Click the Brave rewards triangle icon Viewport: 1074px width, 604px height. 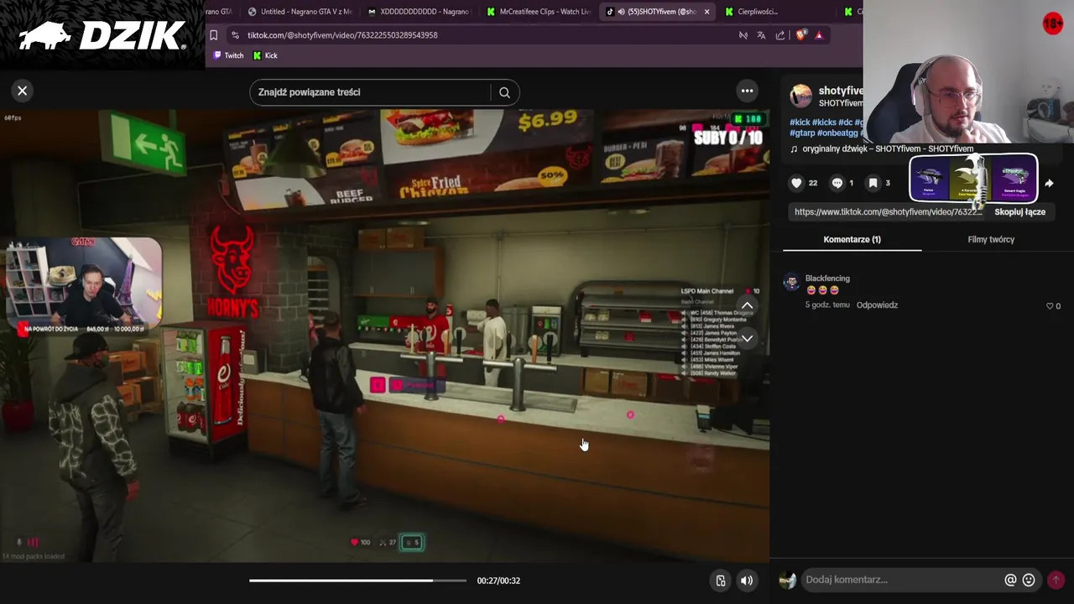[x=819, y=35]
